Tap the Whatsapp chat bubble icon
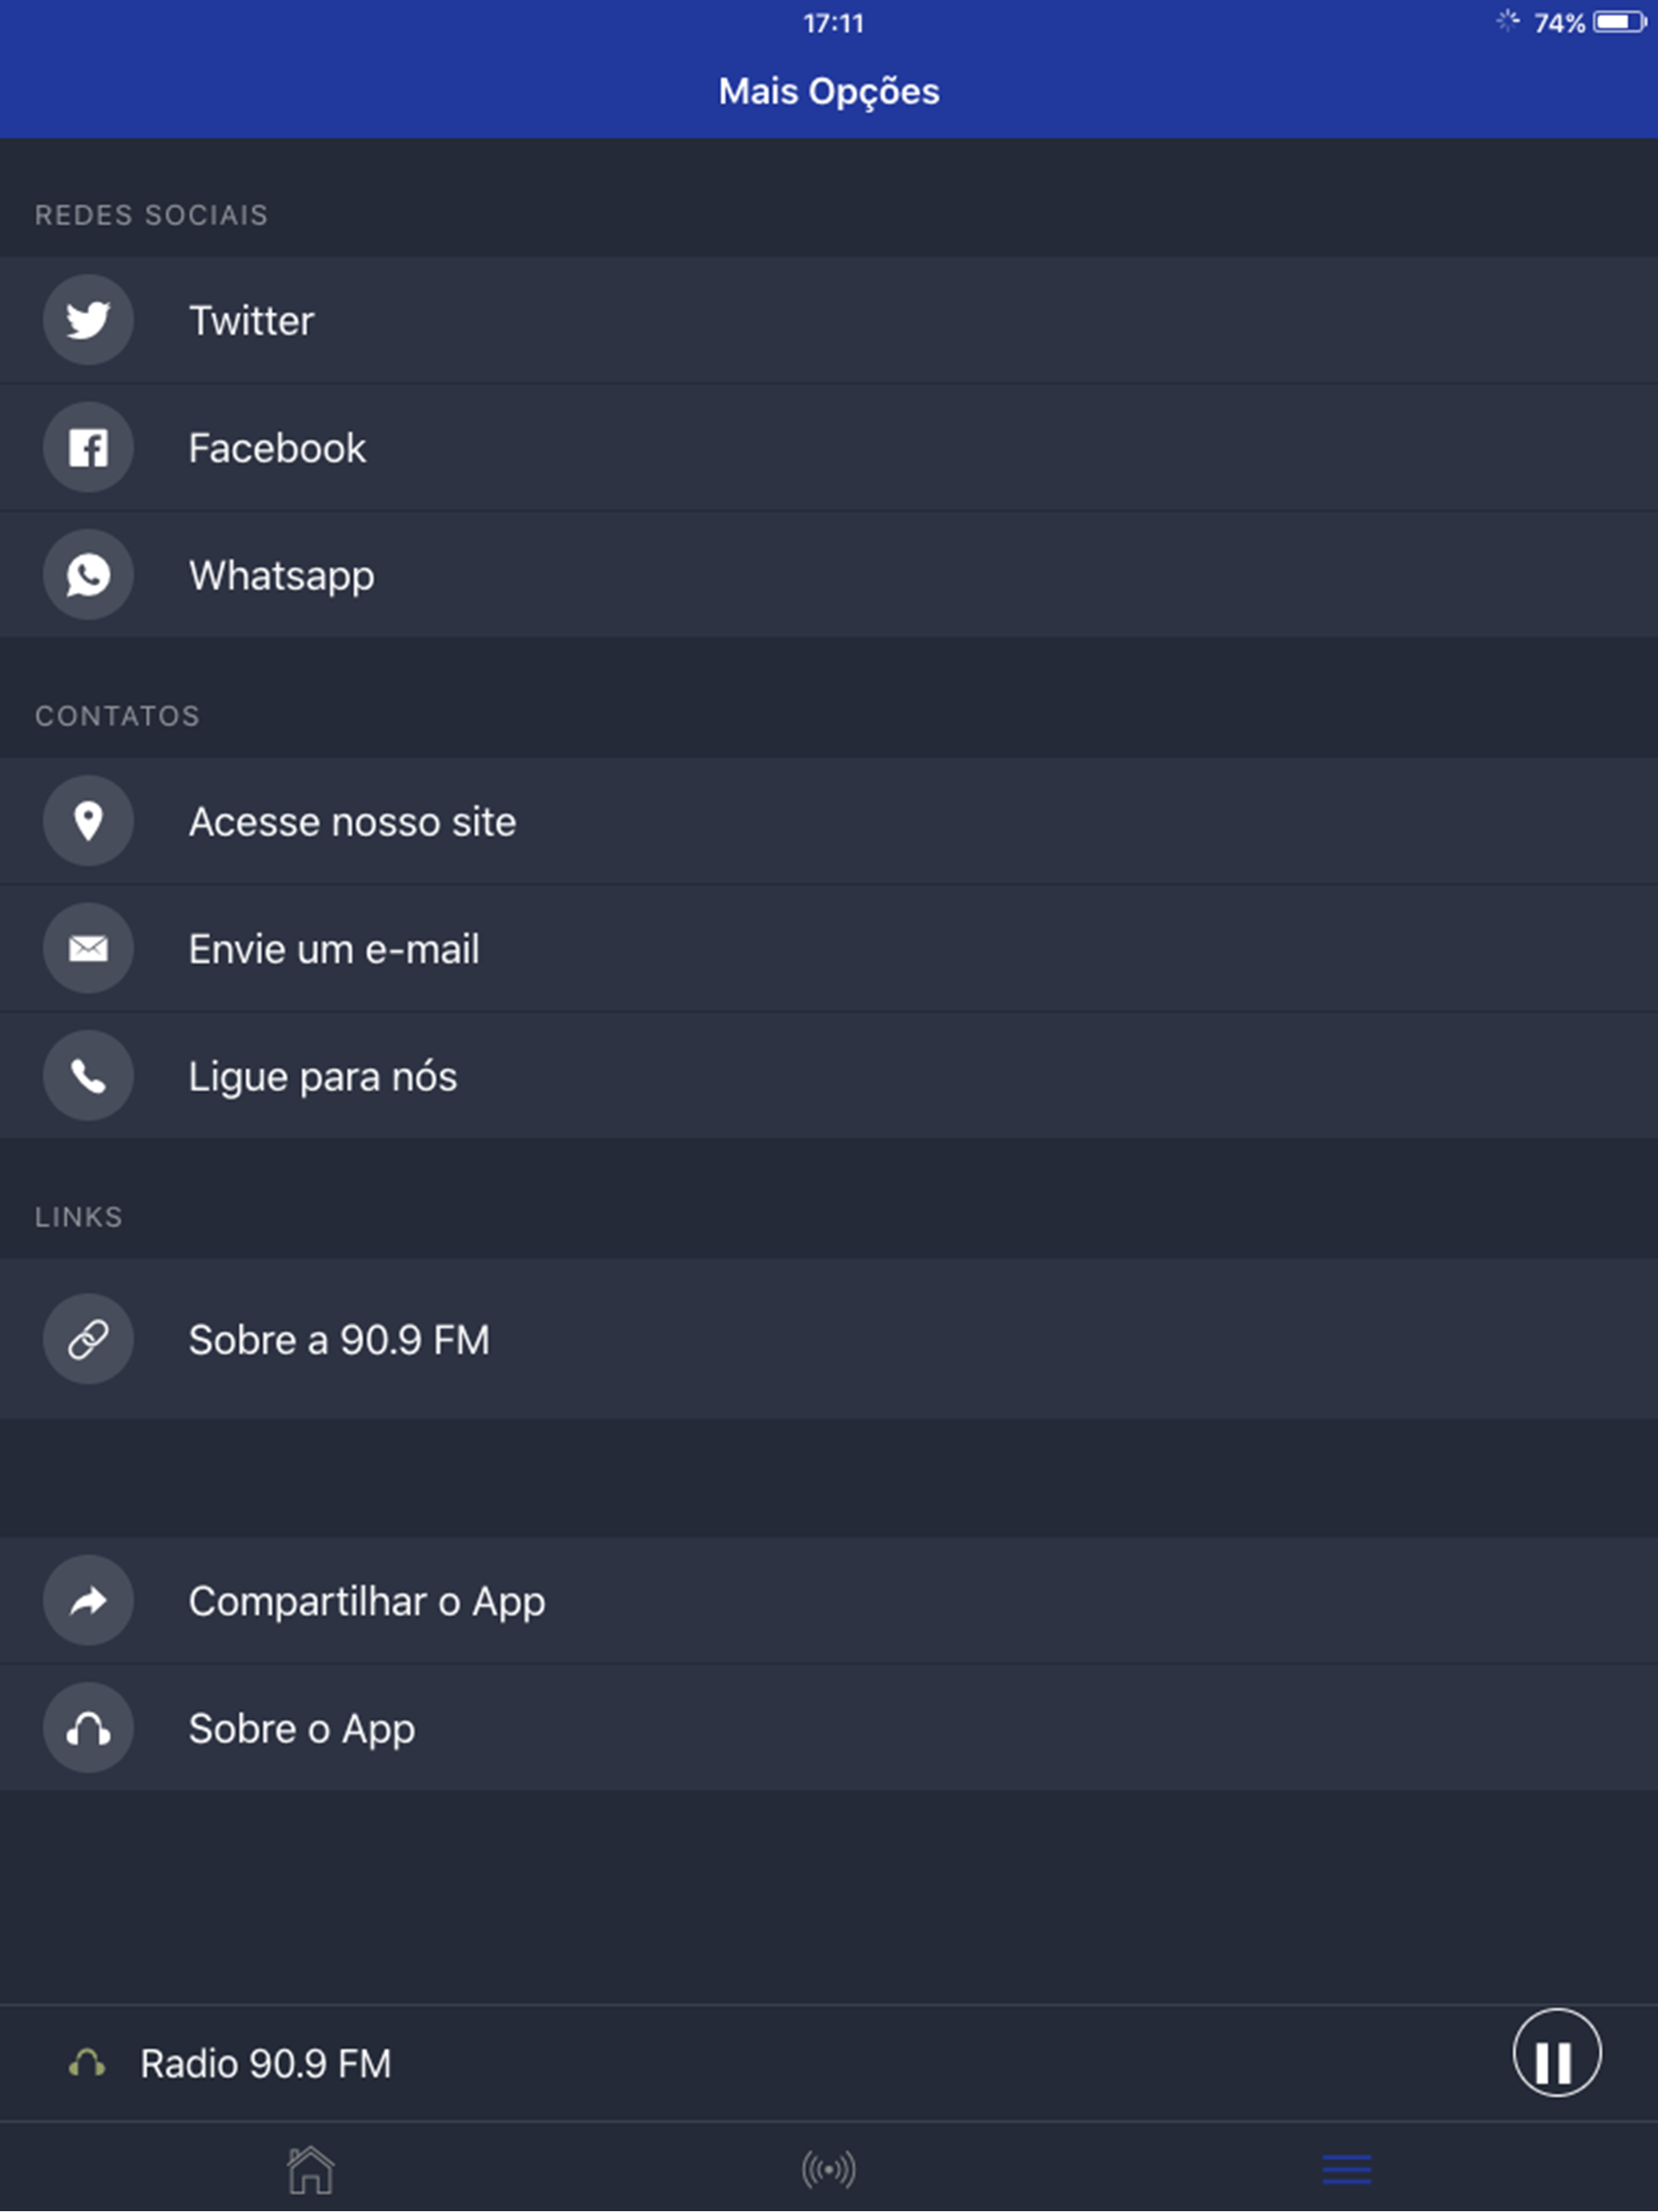This screenshot has height=2212, width=1658. (x=88, y=574)
